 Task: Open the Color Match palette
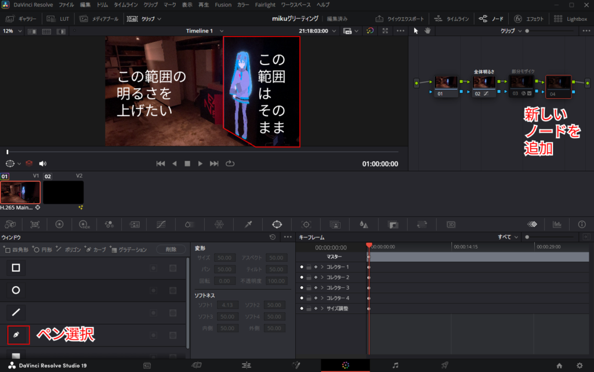[x=35, y=225]
